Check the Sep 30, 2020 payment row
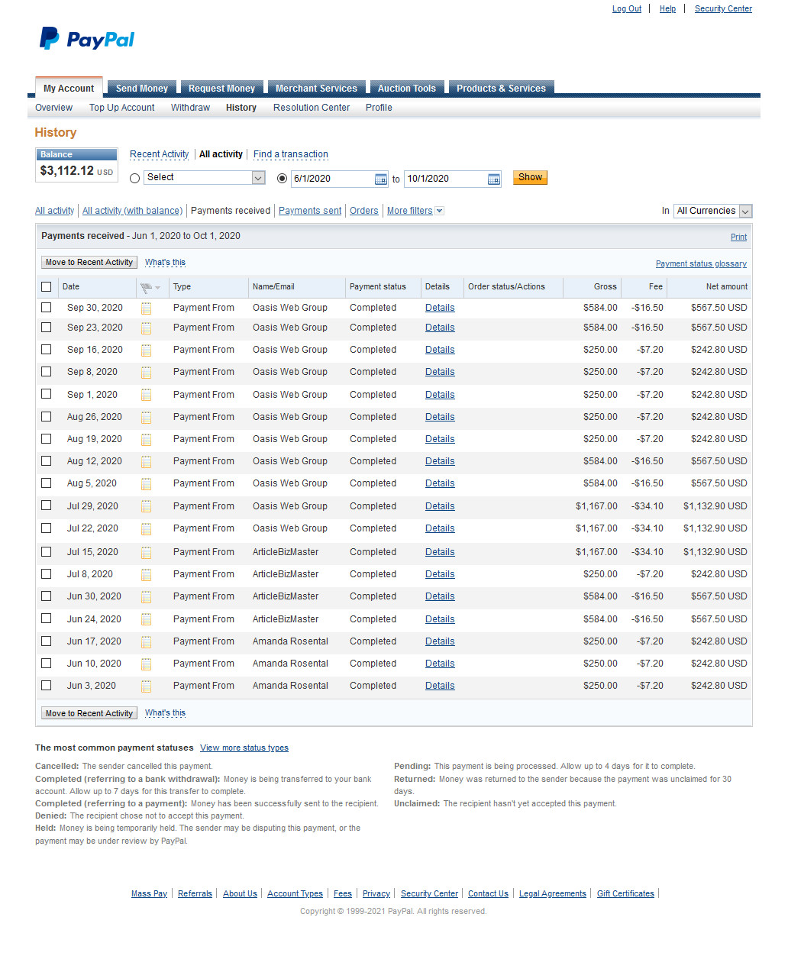This screenshot has width=788, height=956. (47, 307)
